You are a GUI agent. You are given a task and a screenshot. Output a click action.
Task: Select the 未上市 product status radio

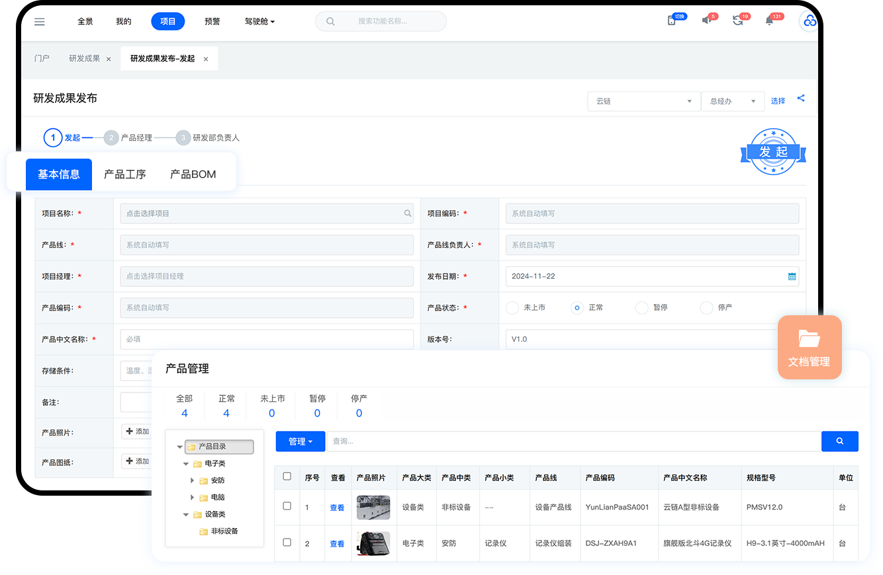click(512, 307)
